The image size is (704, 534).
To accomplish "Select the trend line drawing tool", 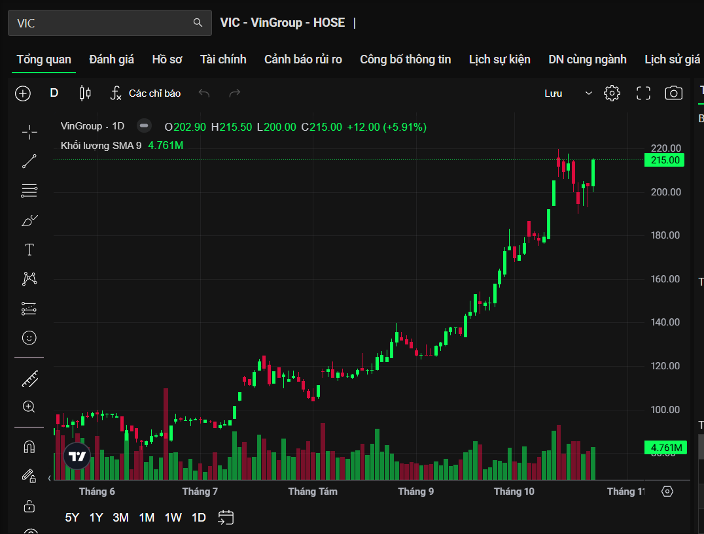I will coord(29,161).
